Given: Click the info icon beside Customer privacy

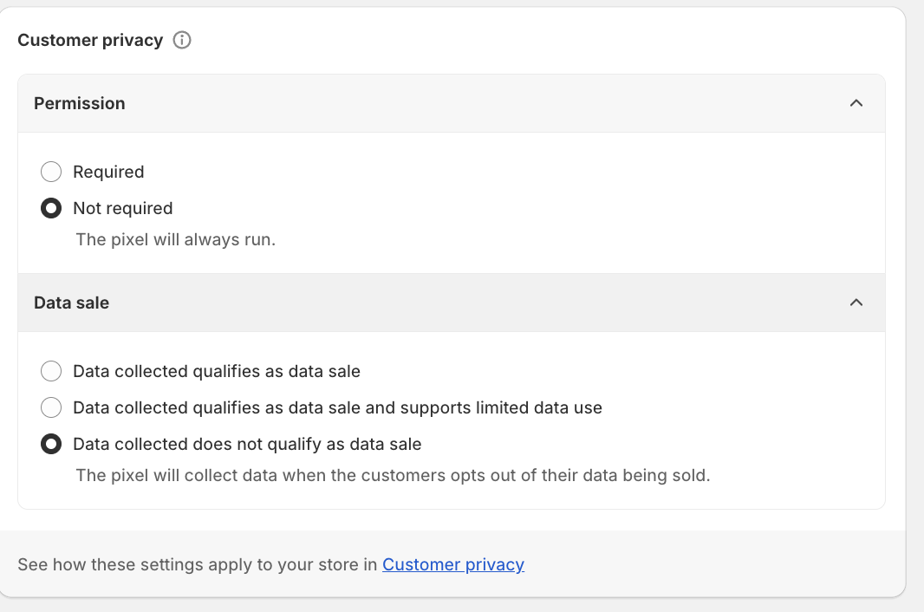Looking at the screenshot, I should [x=182, y=40].
